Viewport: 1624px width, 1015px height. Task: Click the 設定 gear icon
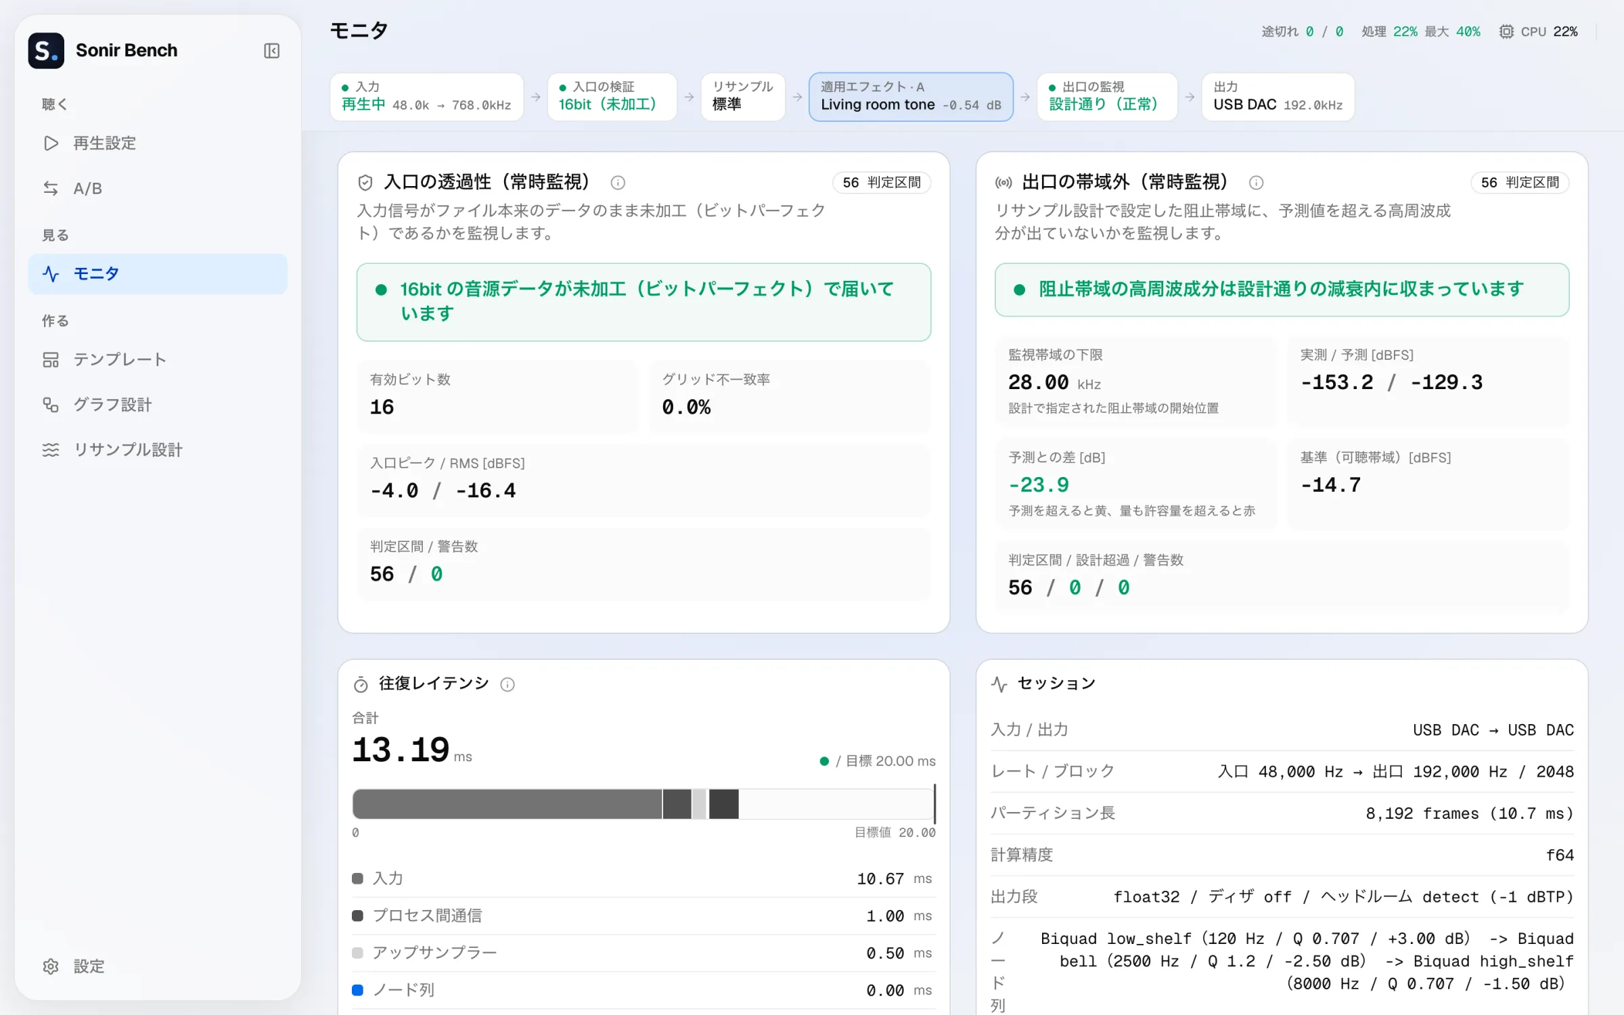tap(51, 966)
